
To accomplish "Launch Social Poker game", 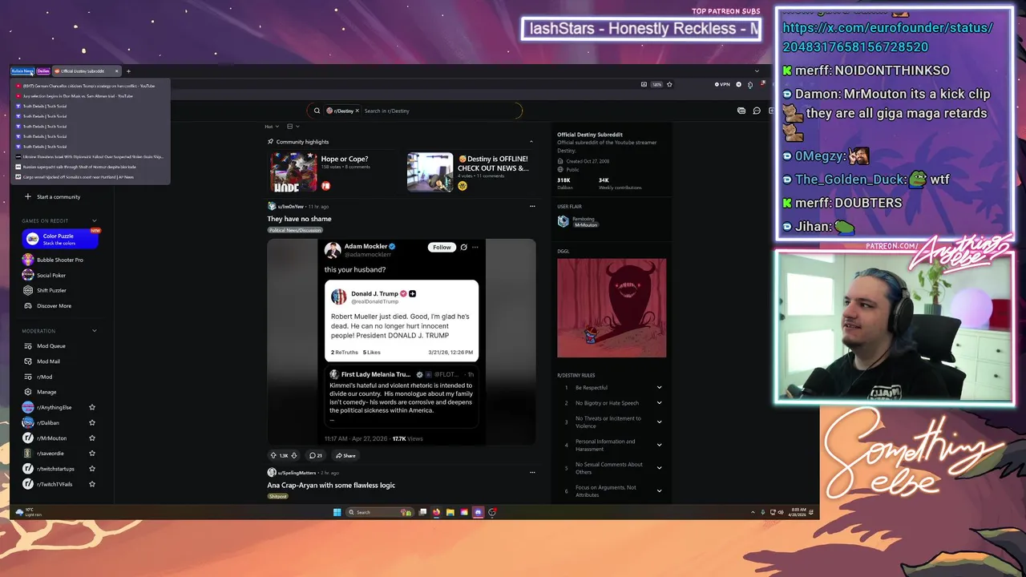I will pyautogui.click(x=44, y=275).
